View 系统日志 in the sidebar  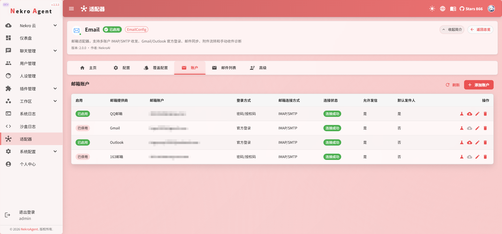[x=31, y=114]
